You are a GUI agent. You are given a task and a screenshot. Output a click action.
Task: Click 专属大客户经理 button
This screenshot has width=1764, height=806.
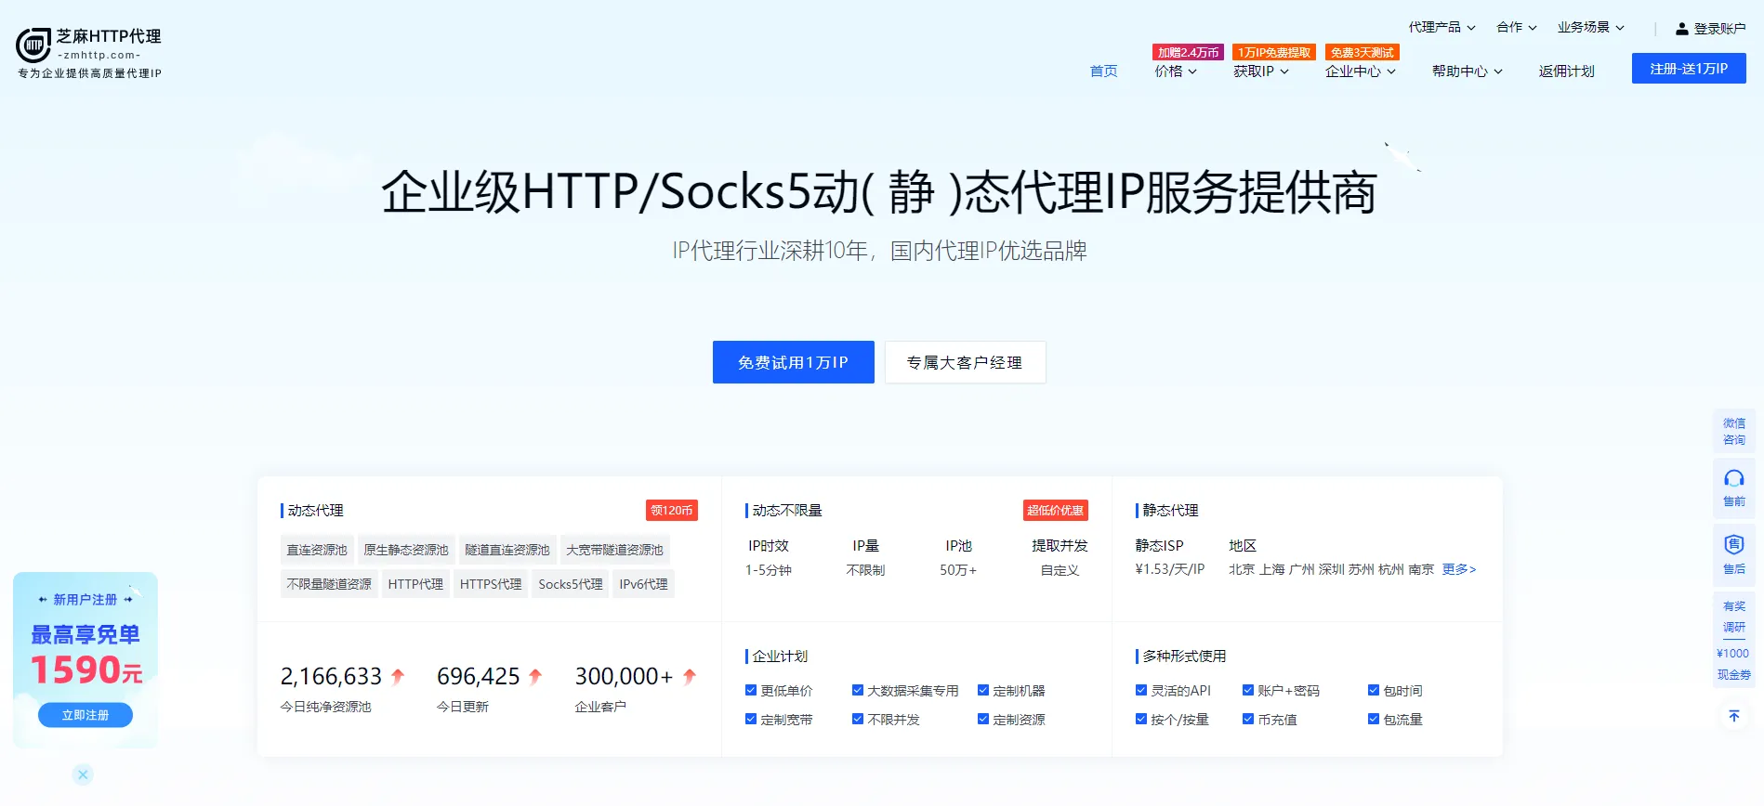[965, 362]
